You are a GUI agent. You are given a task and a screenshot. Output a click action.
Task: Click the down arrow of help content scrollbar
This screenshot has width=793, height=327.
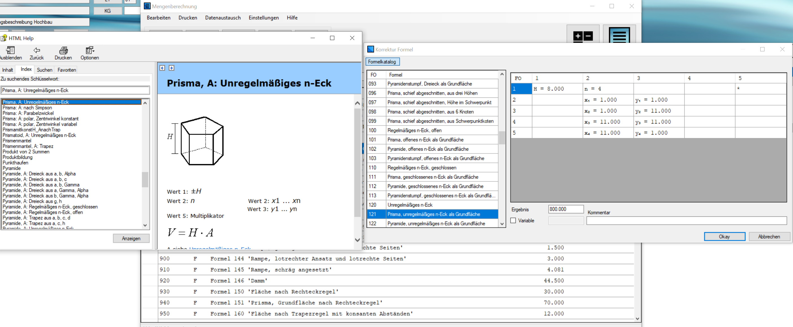pyautogui.click(x=357, y=240)
